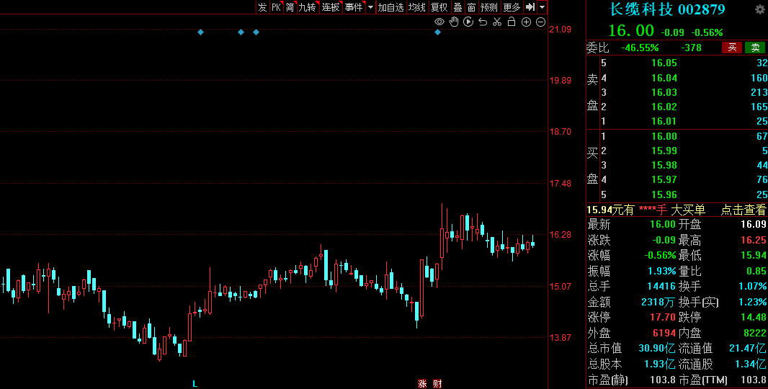Expand dropdown arrow next to 事件
768x389 pixels.
370,7
